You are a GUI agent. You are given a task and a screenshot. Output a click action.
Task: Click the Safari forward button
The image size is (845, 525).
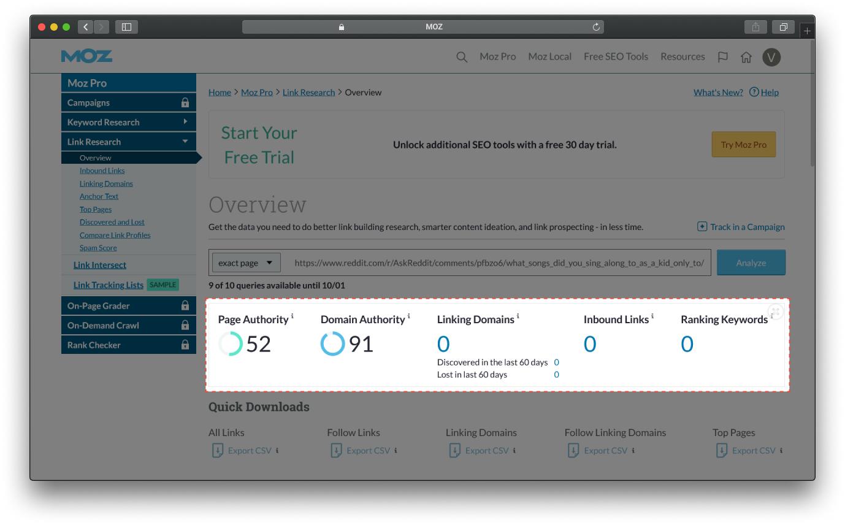tap(102, 27)
